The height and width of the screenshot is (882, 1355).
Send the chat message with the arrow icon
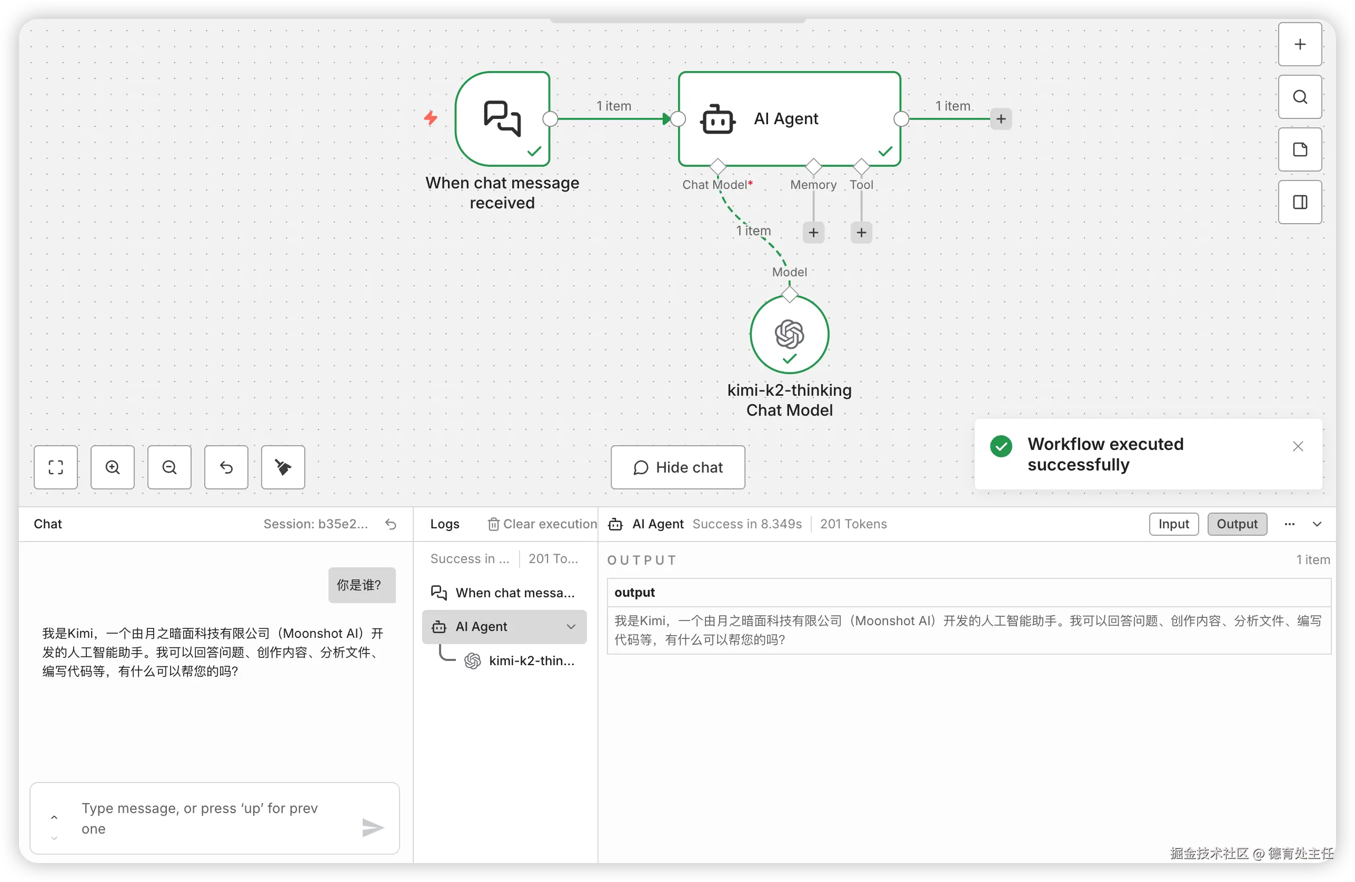coord(373,827)
